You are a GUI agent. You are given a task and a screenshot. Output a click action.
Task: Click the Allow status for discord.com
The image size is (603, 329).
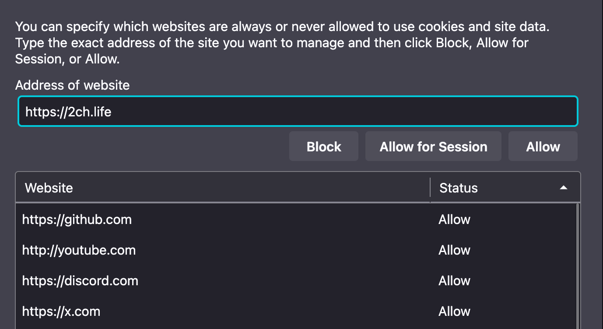tap(454, 280)
